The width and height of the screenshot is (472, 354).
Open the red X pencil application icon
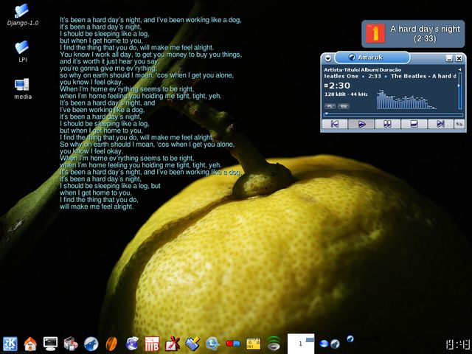pyautogui.click(x=173, y=344)
